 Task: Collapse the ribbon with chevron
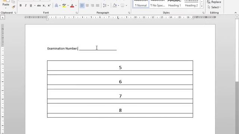[x=236, y=13]
